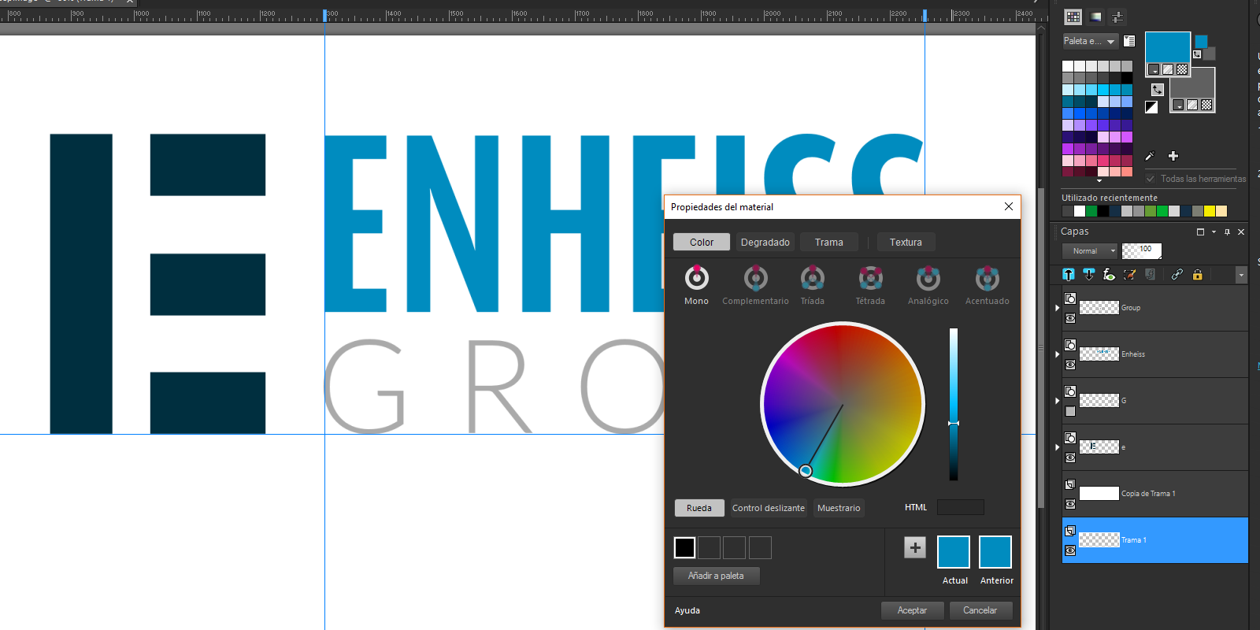
Task: Toggle visibility of Copia de Trama 1
Action: (x=1070, y=504)
